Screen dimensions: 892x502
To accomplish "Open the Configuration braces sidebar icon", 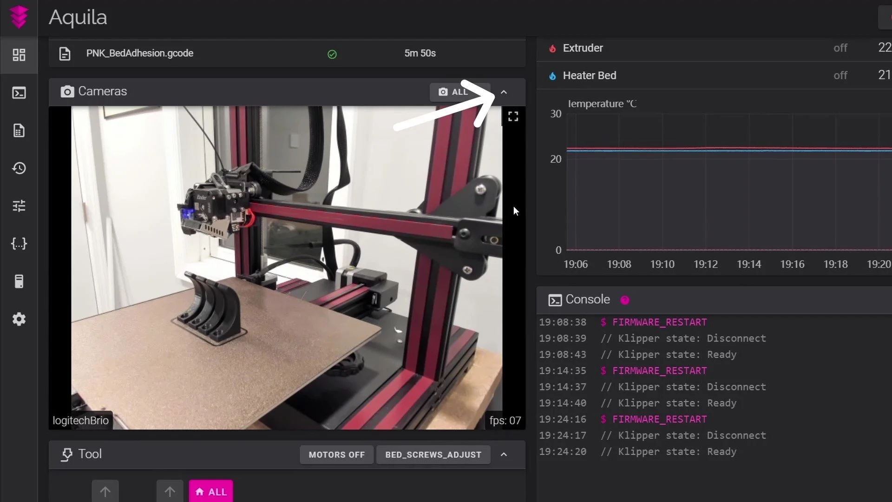I will (x=19, y=244).
